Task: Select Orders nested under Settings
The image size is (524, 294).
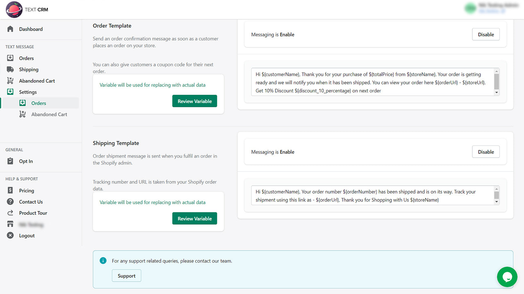Action: 40,103
